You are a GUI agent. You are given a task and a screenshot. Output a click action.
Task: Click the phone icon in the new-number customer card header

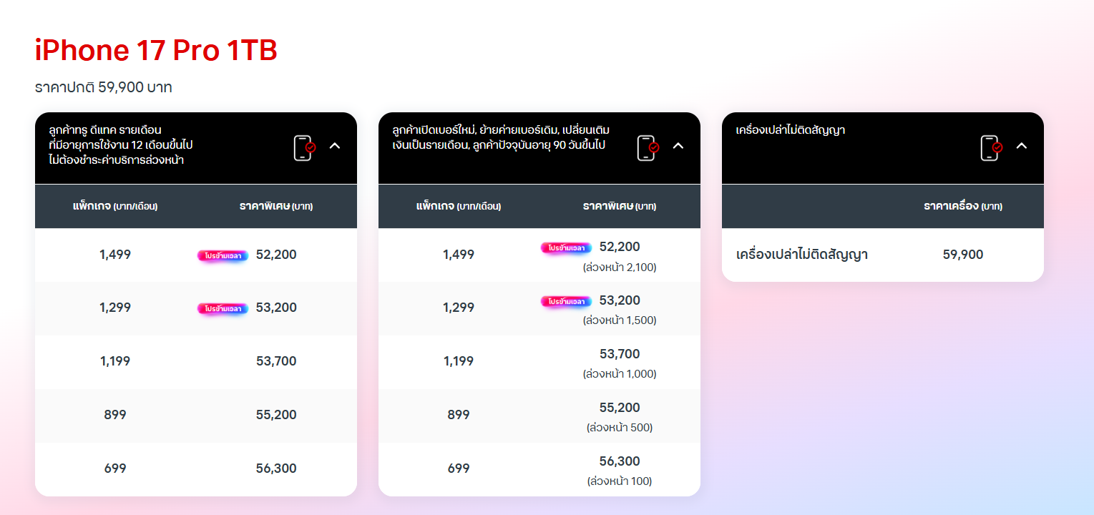(x=648, y=148)
